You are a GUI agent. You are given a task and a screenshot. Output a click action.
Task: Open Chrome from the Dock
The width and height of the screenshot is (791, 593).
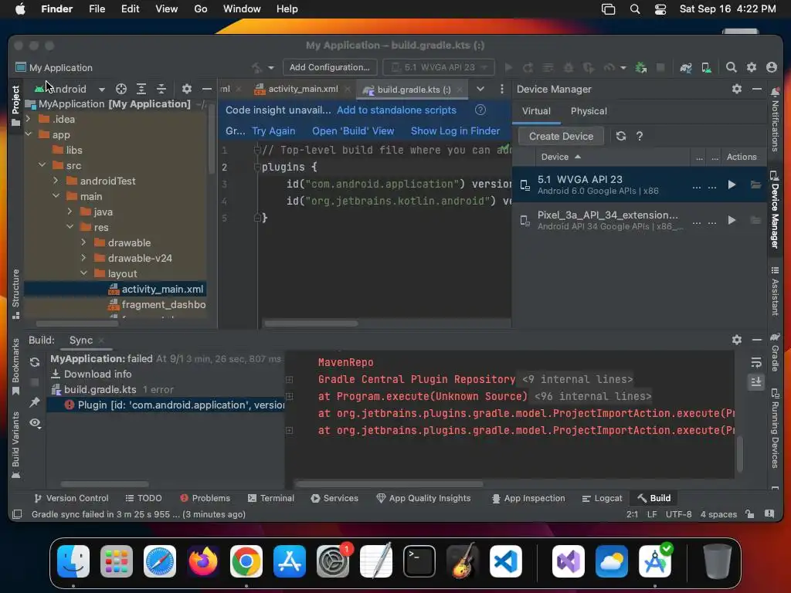[x=246, y=561]
